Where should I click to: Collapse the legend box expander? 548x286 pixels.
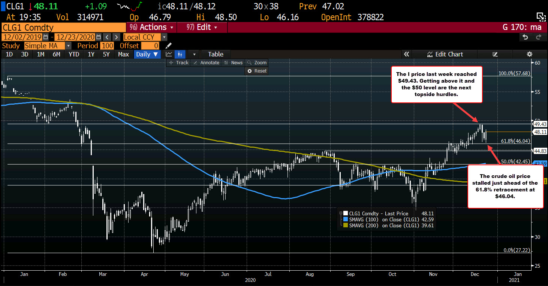pyautogui.click(x=341, y=213)
